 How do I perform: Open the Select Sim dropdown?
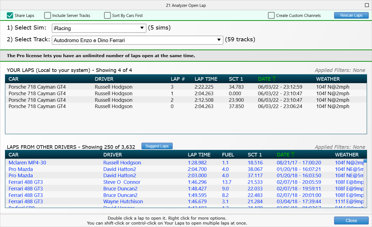99,28
